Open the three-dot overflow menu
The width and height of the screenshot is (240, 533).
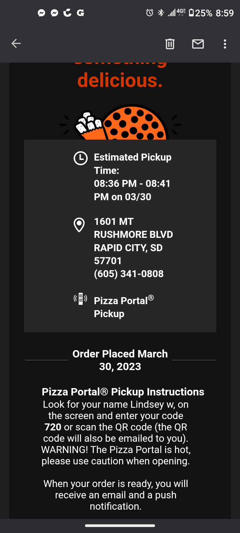pos(225,44)
